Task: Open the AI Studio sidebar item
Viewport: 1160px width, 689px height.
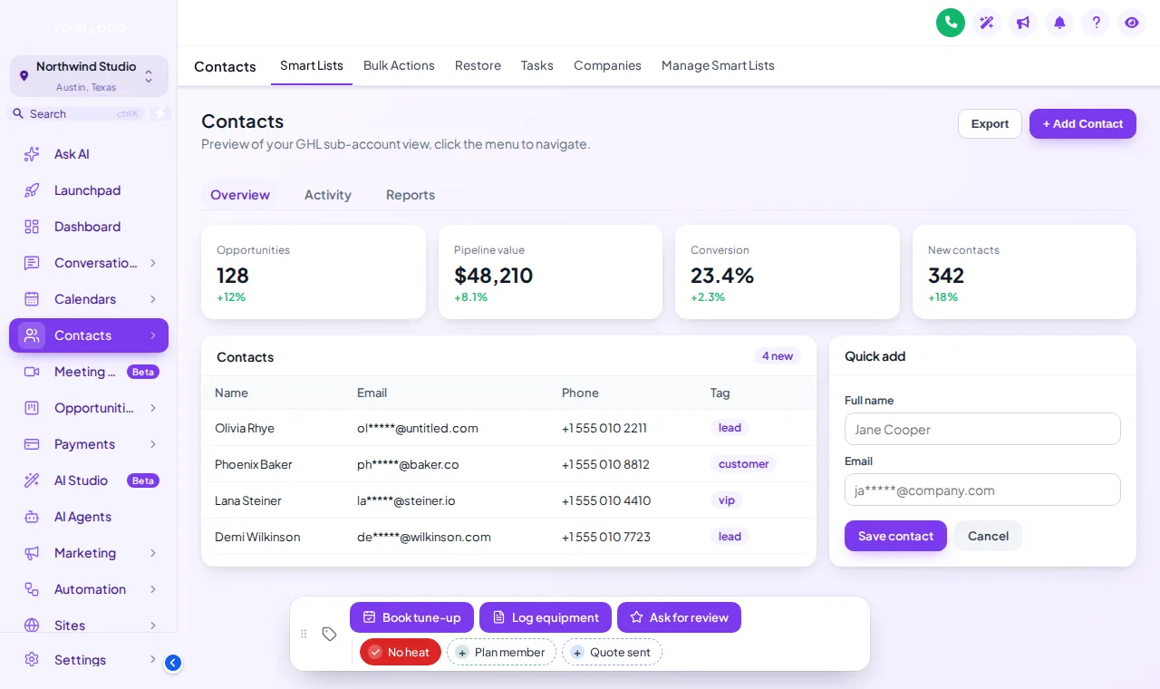Action: pos(89,480)
